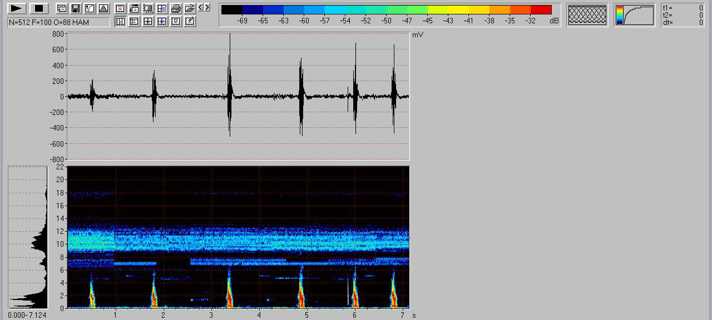Viewport: 712px width, 320px height.
Task: Click the printer icon
Action: (176, 8)
